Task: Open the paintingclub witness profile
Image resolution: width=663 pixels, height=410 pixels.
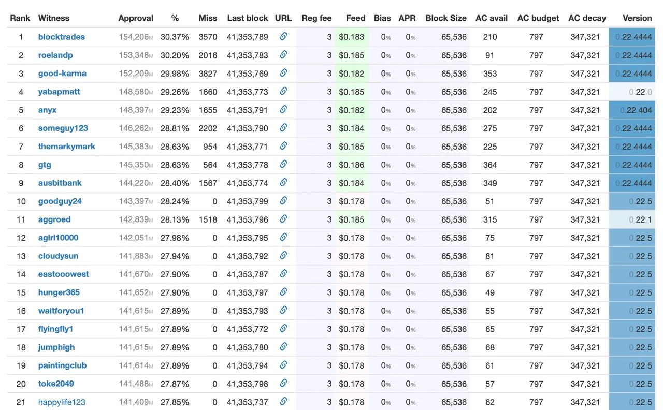Action: tap(63, 365)
